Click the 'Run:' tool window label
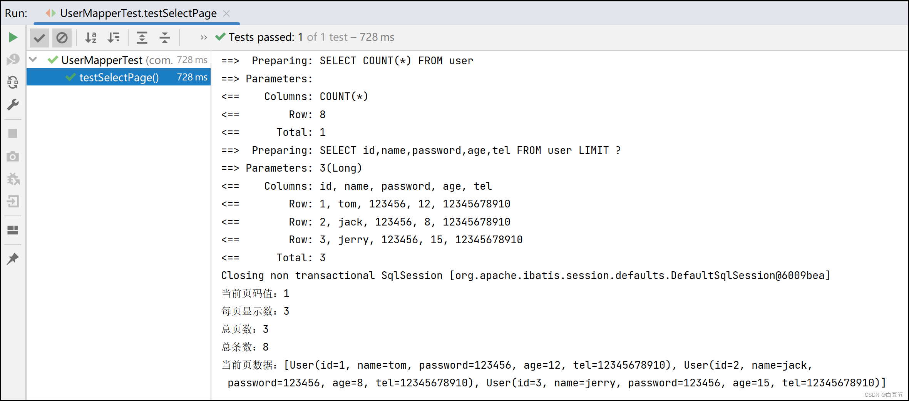This screenshot has width=909, height=401. click(16, 13)
